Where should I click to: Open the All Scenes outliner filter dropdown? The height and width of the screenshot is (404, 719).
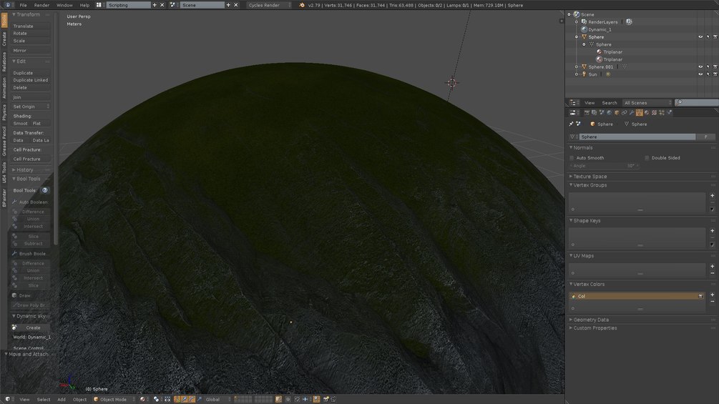coord(647,103)
